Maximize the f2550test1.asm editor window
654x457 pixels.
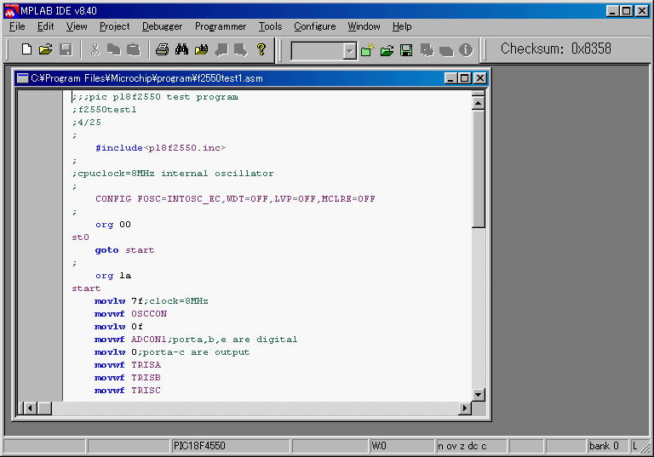(x=465, y=78)
